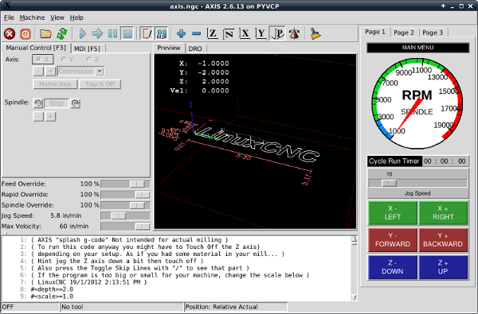This screenshot has height=314, width=478.
Task: Step through the next line
Action: click(x=97, y=33)
